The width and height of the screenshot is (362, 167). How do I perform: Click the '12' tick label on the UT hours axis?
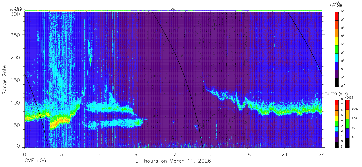coord(173,155)
